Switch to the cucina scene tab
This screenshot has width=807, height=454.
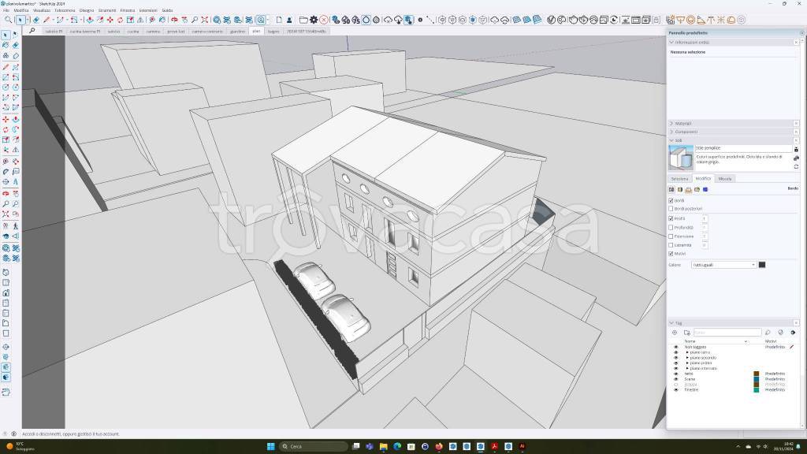[132, 32]
